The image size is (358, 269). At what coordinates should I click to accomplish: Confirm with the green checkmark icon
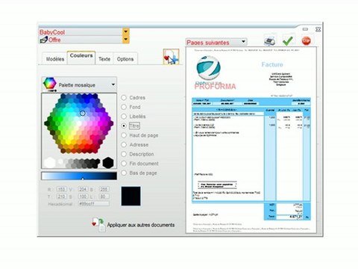(x=288, y=40)
